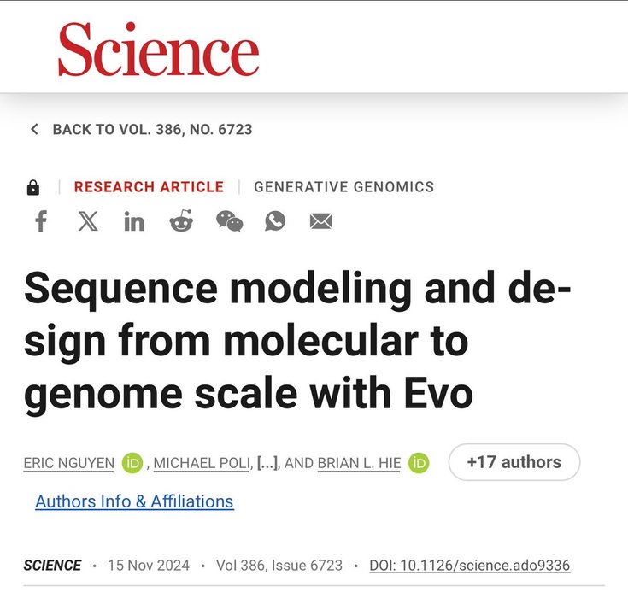This screenshot has height=598, width=628.
Task: Expand the collapsed authors ellipsis
Action: click(267, 463)
